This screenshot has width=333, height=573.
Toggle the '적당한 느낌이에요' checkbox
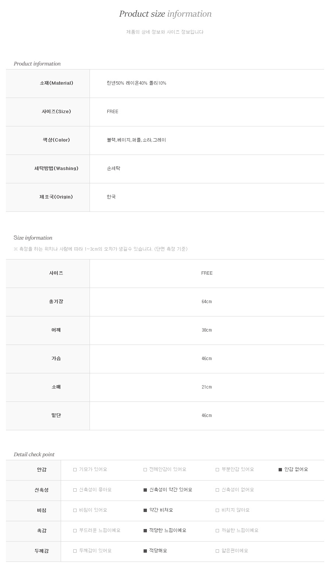point(145,530)
